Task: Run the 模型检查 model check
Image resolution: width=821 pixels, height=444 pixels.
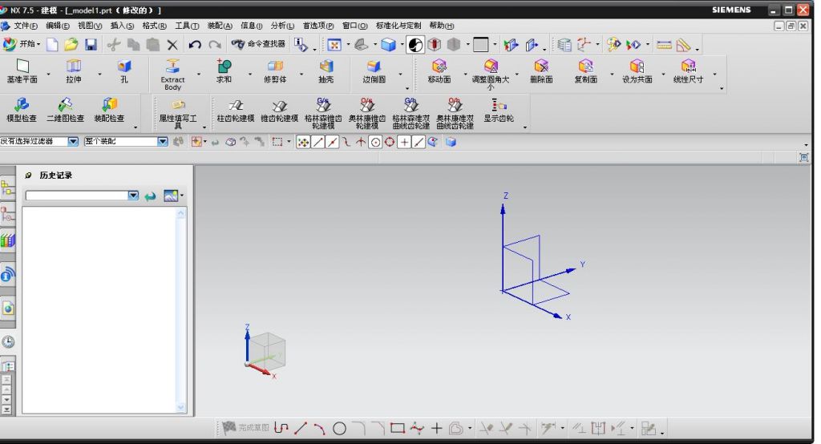Action: 22,108
